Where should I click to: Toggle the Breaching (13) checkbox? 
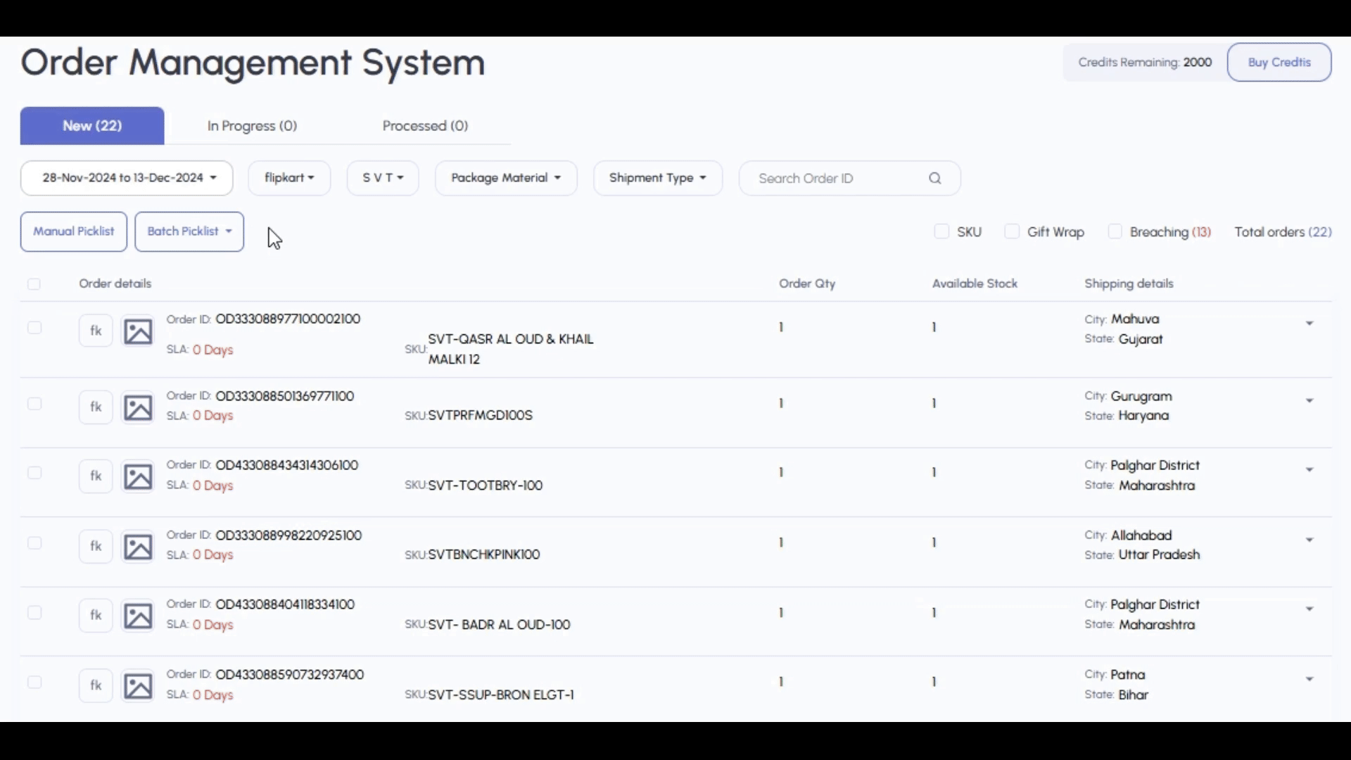tap(1115, 231)
